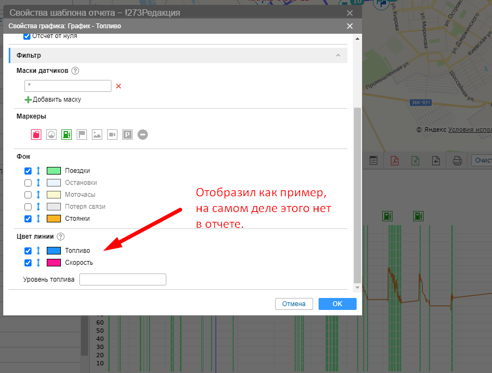Viewport: 492px width, 373px height.
Task: Open the blue Топливо color swatch
Action: point(53,251)
